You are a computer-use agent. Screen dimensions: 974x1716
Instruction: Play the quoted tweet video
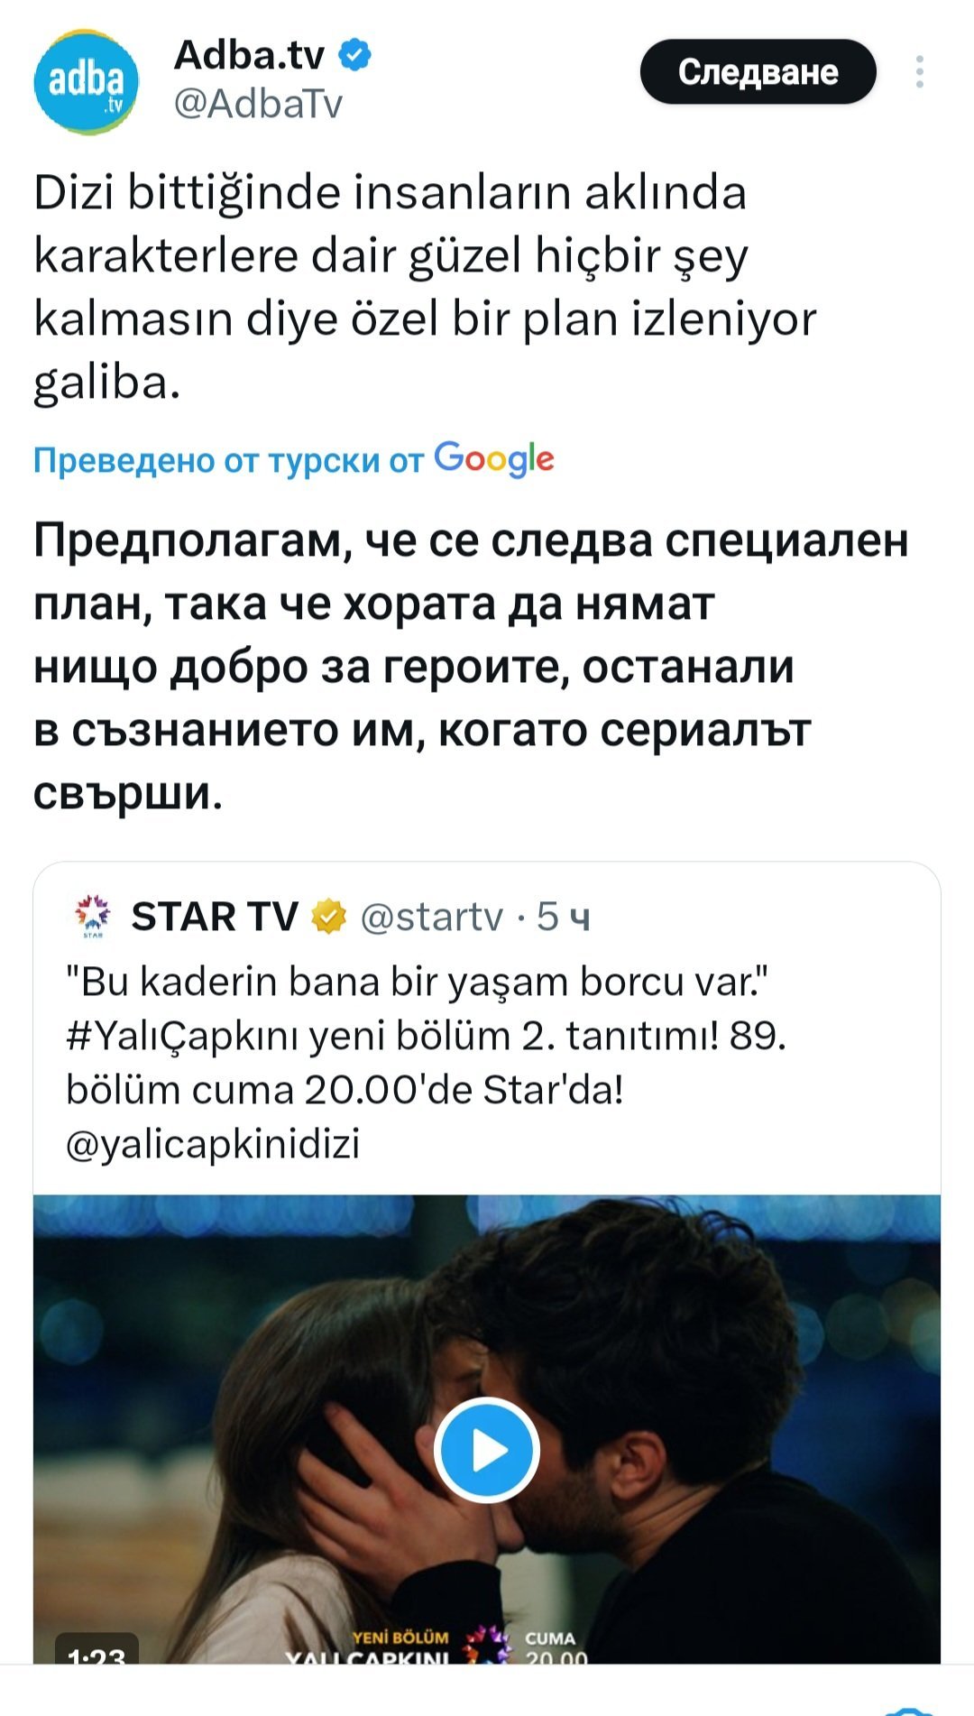pyautogui.click(x=487, y=1450)
